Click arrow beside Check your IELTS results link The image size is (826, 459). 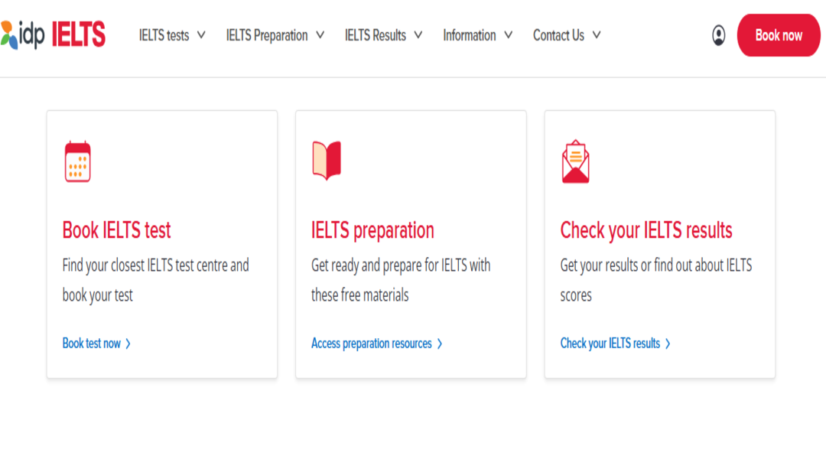tap(668, 344)
